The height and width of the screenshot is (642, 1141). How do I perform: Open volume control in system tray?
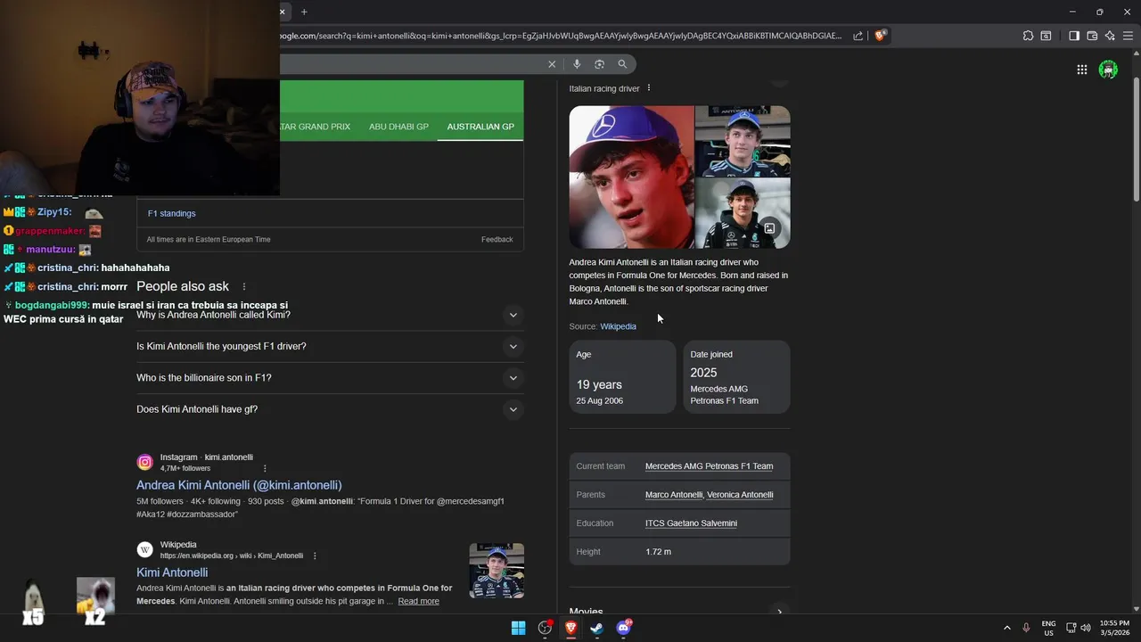click(1086, 628)
